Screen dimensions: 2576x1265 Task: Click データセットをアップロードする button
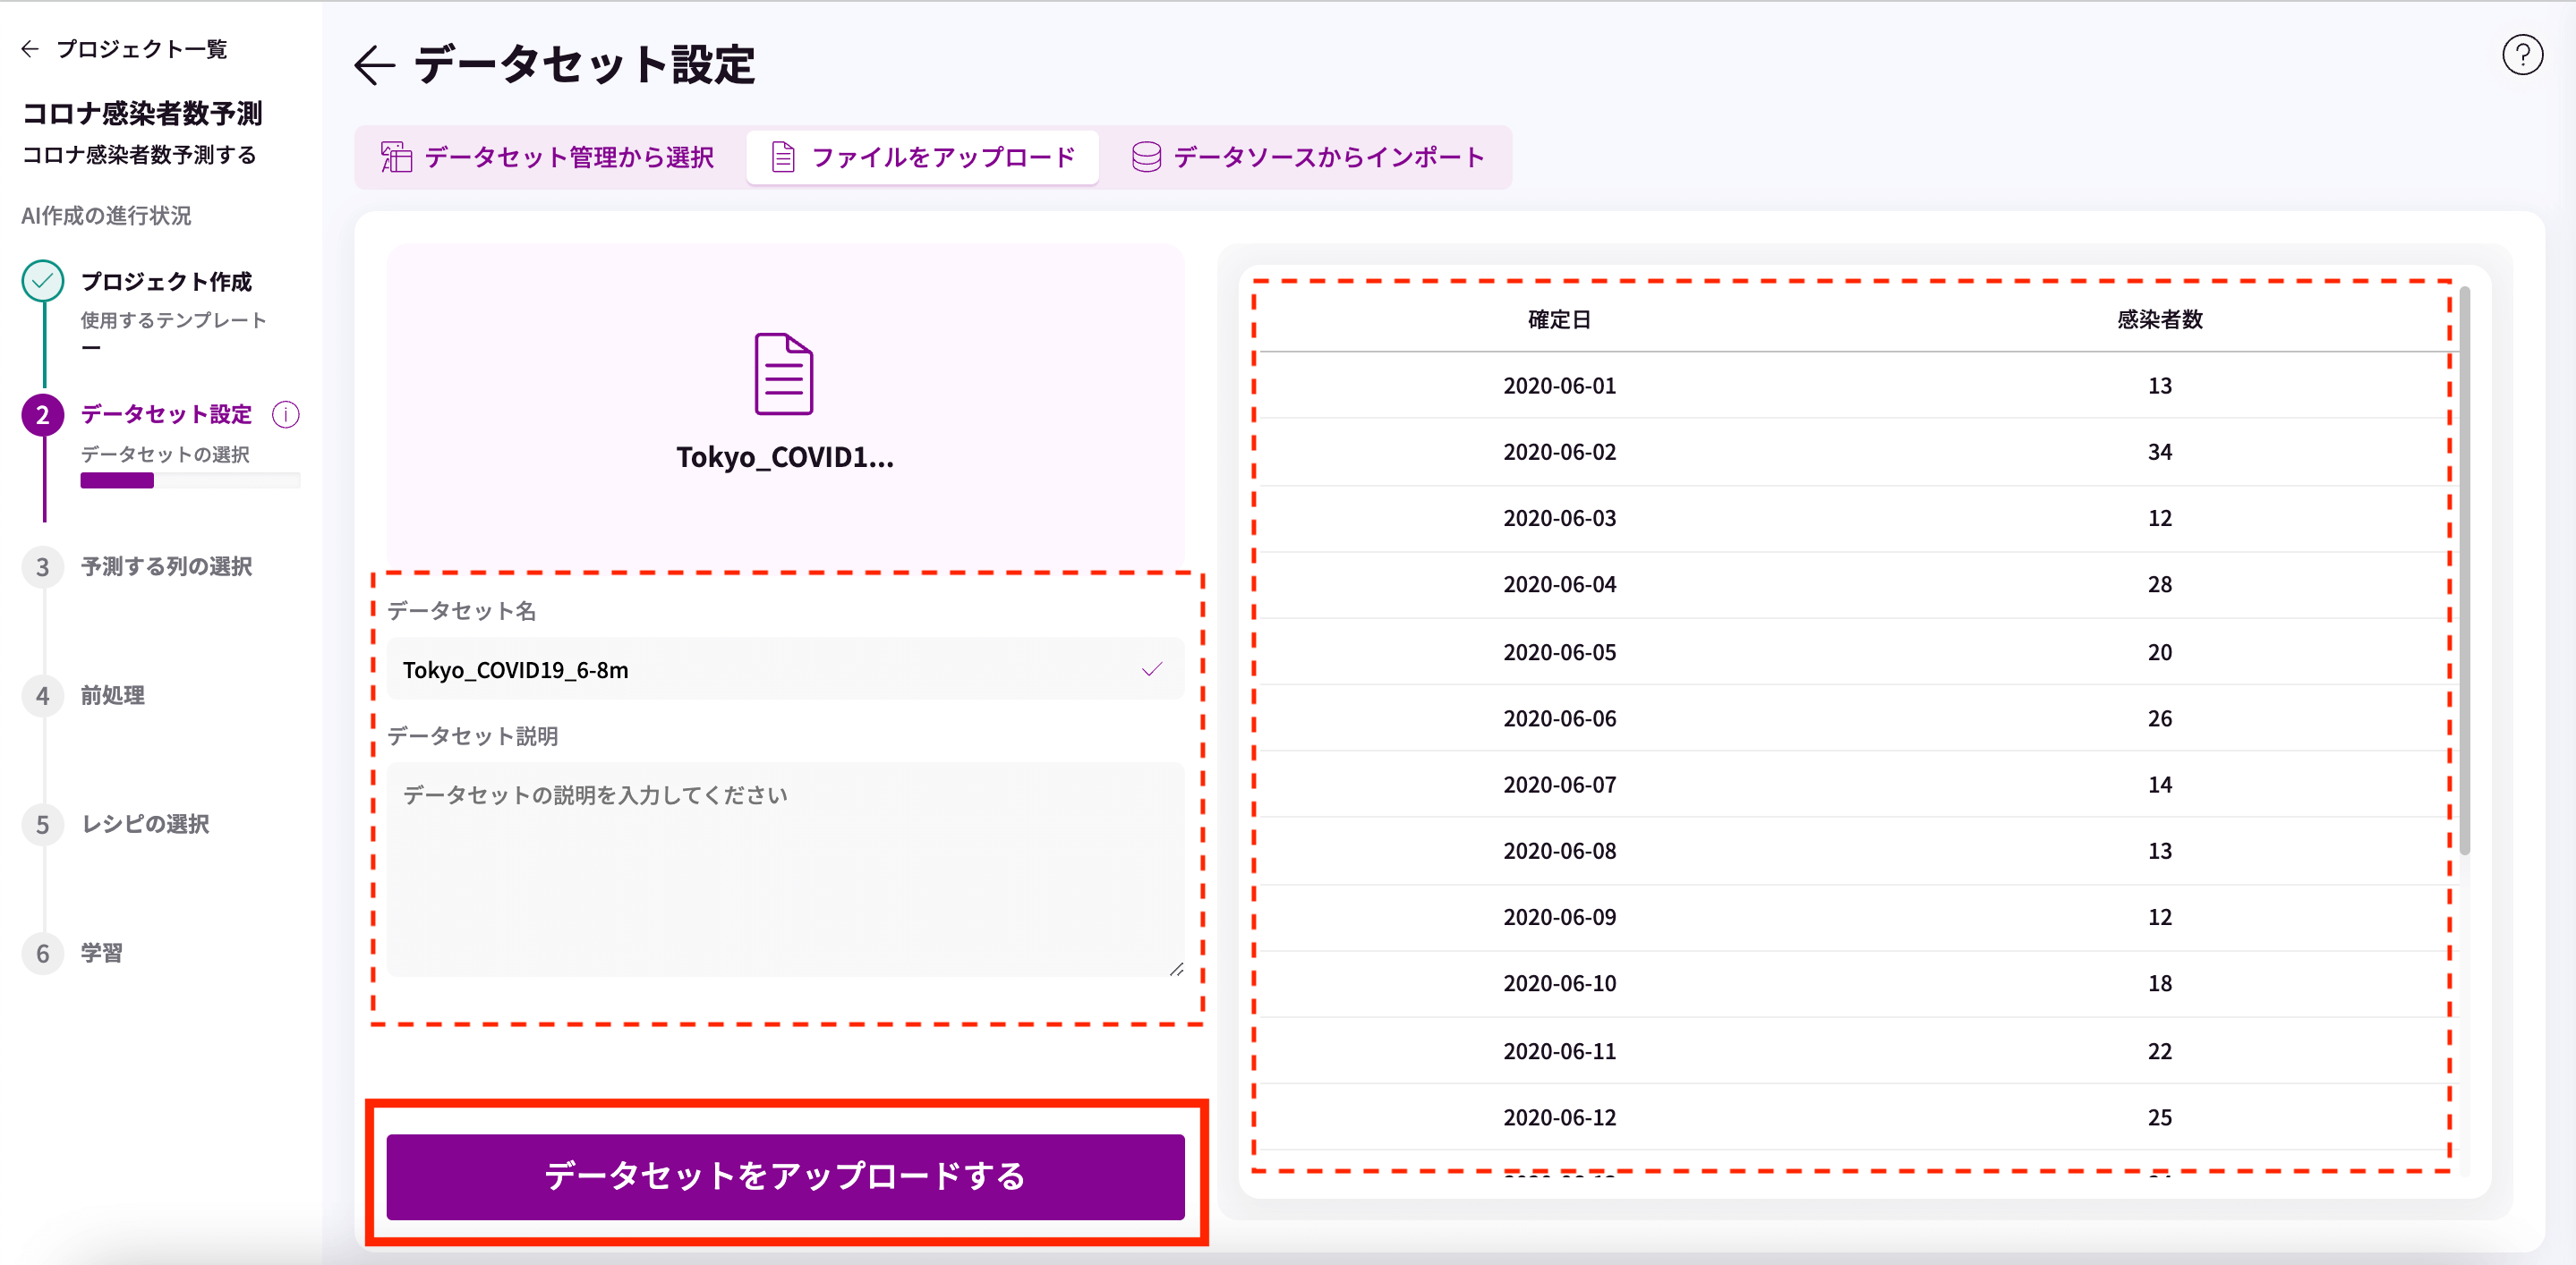pyautogui.click(x=785, y=1176)
